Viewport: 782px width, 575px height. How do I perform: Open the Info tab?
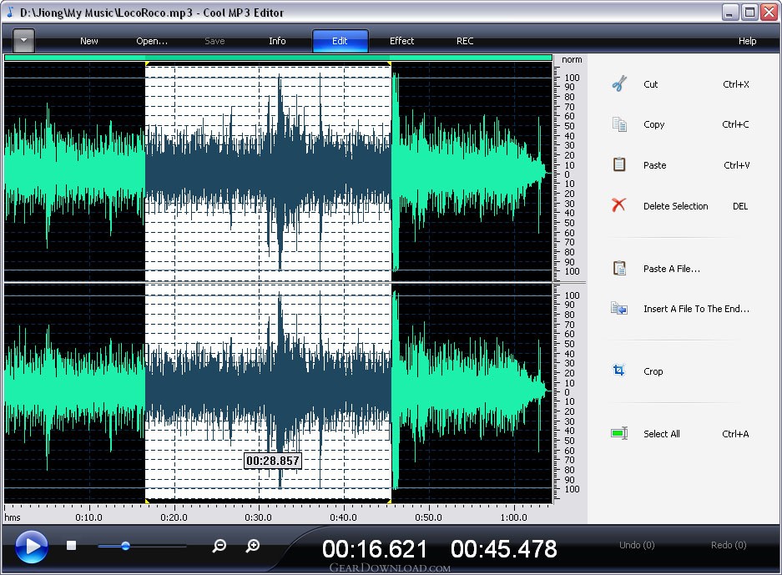click(x=277, y=41)
